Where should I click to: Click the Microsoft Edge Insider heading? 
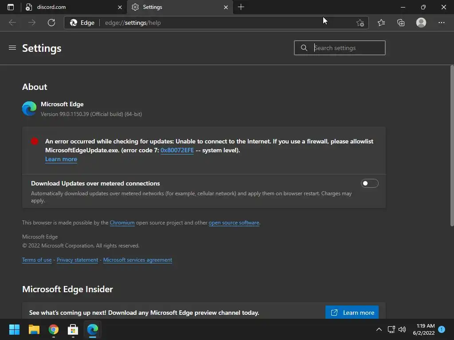(x=67, y=289)
